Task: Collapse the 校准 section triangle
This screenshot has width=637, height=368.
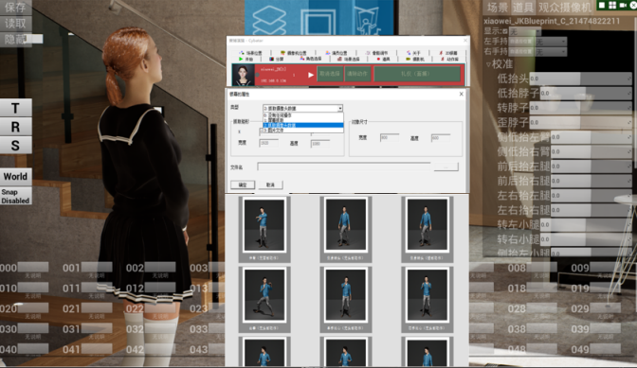Action: click(x=488, y=64)
